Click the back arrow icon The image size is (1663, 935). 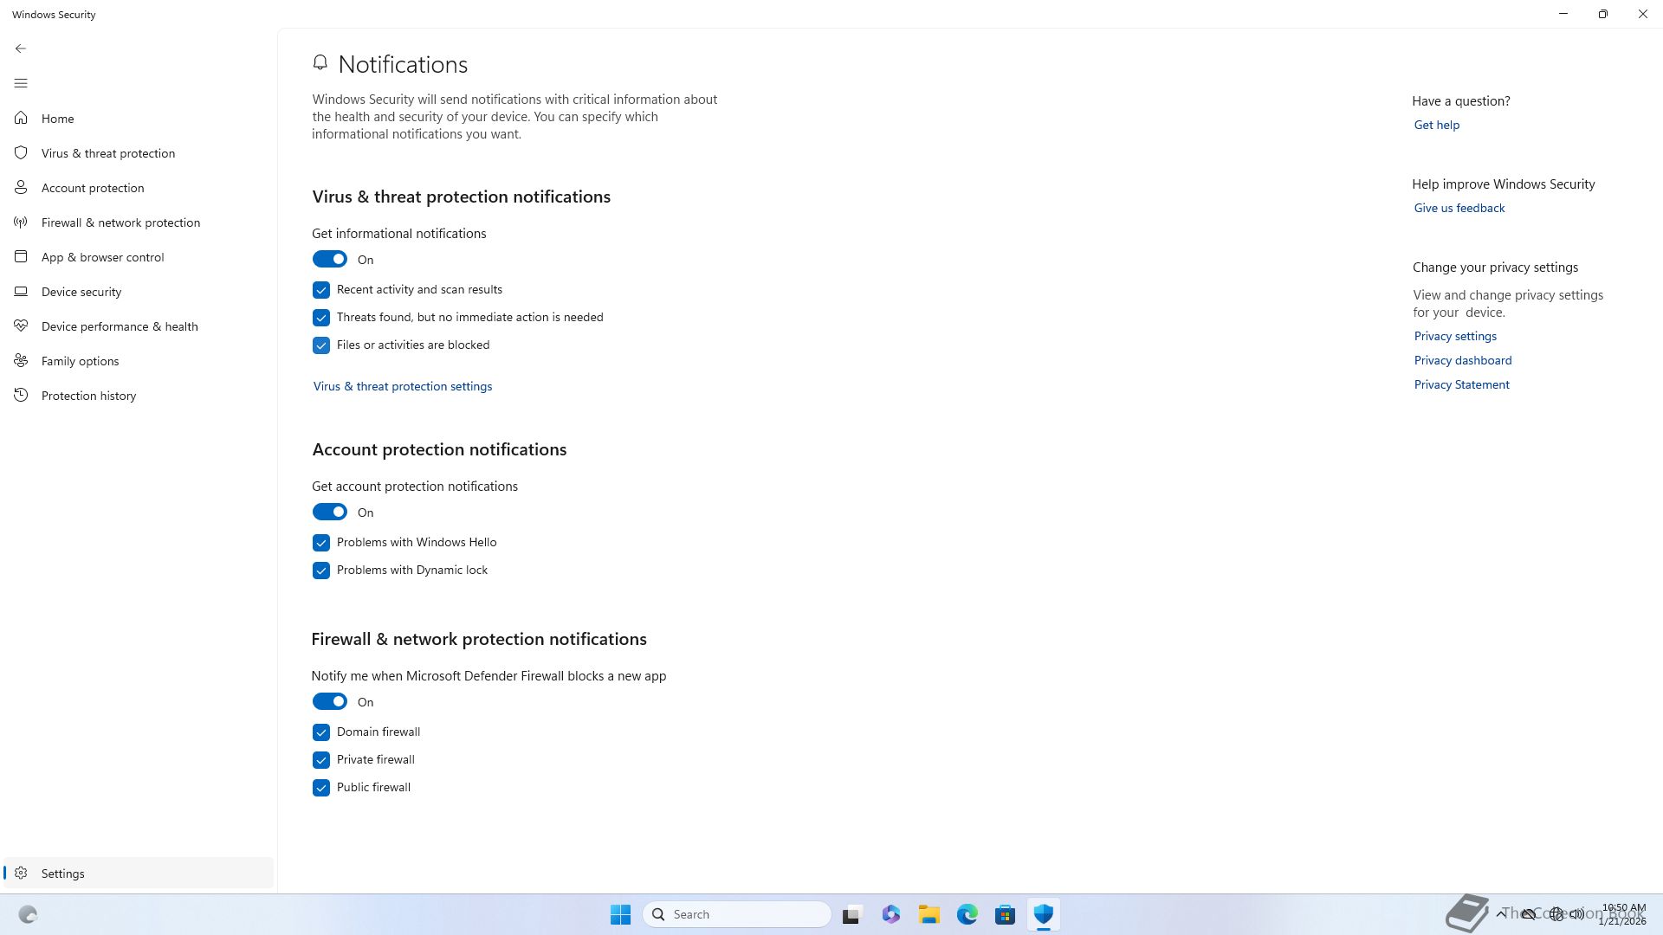[x=21, y=48]
